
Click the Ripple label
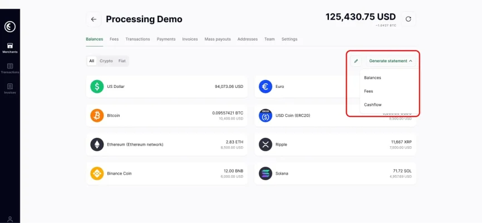281,145
